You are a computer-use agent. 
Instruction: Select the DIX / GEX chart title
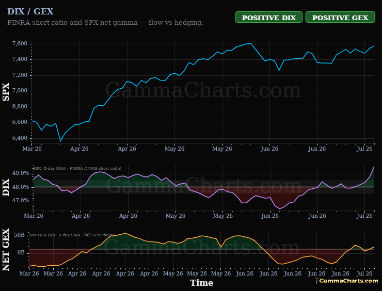(30, 11)
